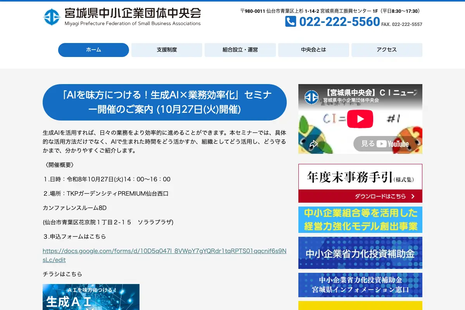Click the 生成AI seminar heading banner
This screenshot has width=465, height=310.
pyautogui.click(x=165, y=102)
